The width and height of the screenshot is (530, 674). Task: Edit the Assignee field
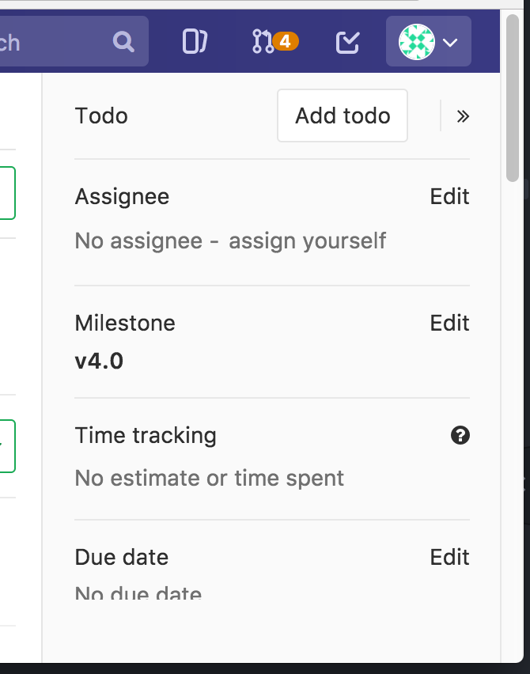449,196
